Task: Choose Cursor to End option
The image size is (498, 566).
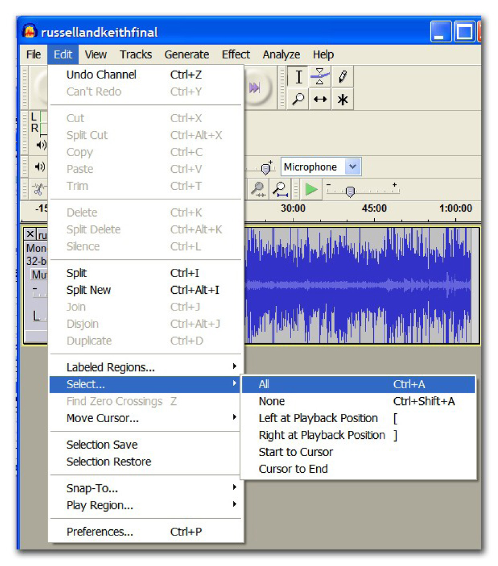Action: pyautogui.click(x=293, y=468)
